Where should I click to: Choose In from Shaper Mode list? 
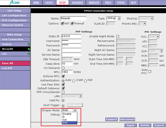69,117
